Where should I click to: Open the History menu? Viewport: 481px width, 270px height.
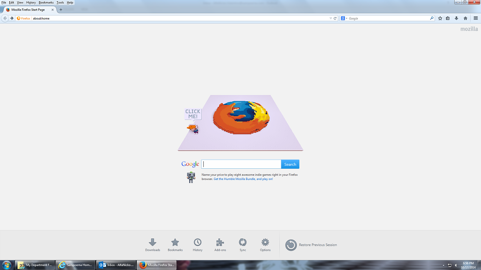tap(30, 2)
